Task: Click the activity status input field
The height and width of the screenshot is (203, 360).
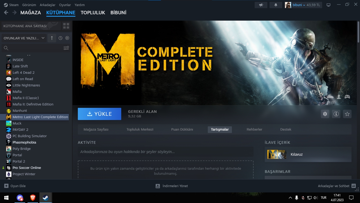Action: point(166,152)
